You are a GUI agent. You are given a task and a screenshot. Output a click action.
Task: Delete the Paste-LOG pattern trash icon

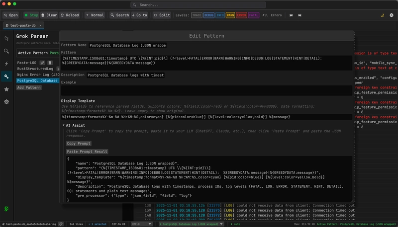click(50, 63)
